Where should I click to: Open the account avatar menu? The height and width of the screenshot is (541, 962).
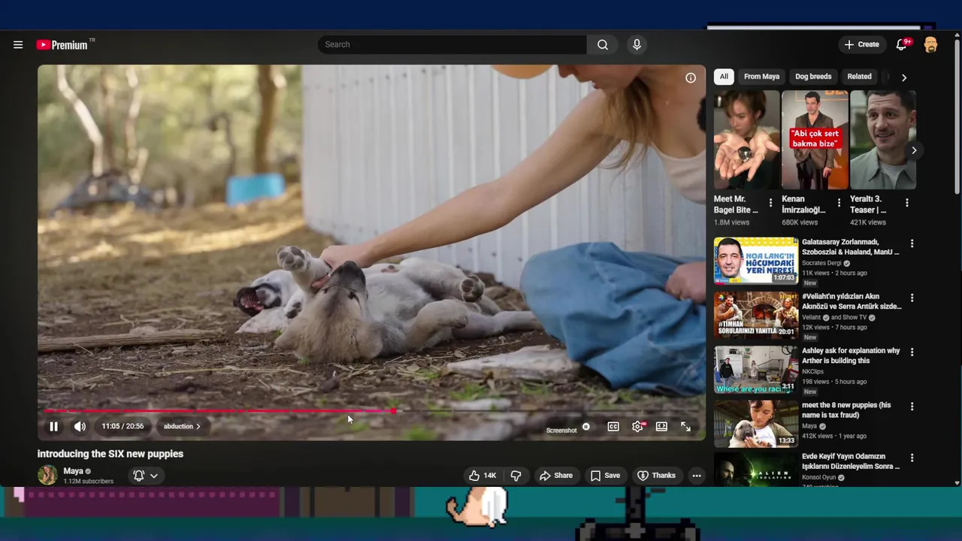[930, 44]
